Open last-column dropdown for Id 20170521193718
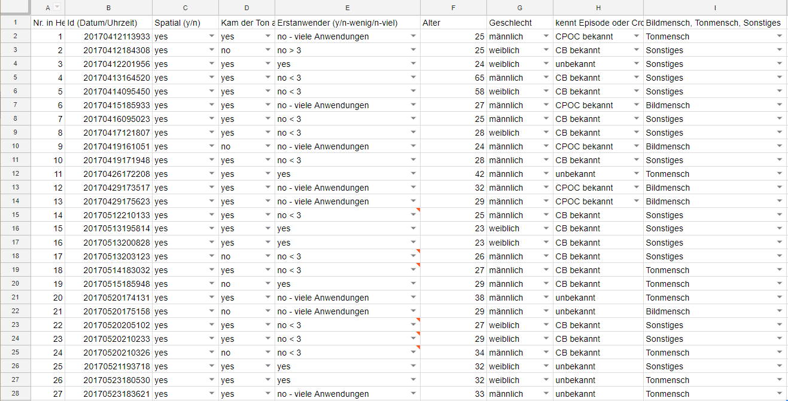Image resolution: width=788 pixels, height=401 pixels. click(779, 366)
